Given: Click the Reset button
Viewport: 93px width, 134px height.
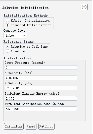Looking at the screenshot, I should (31, 126).
